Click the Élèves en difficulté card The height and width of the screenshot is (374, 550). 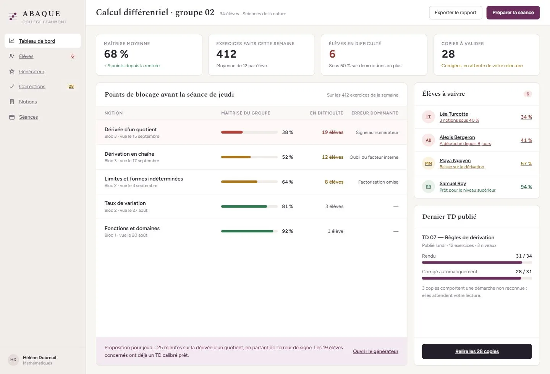click(x=374, y=55)
